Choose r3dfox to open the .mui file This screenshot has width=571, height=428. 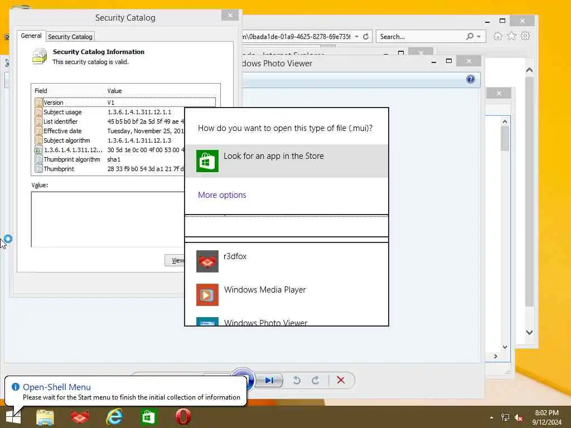coord(287,261)
